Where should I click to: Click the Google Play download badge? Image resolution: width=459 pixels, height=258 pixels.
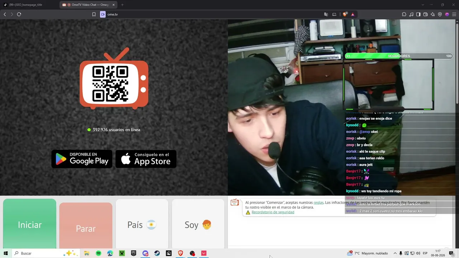point(82,159)
